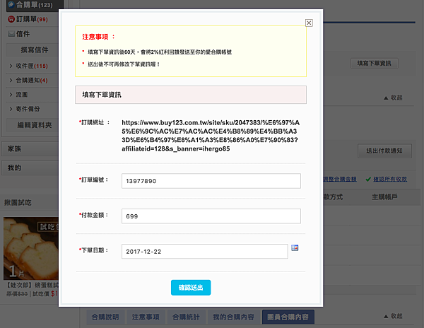
Task: Open 調整合購金額 link
Action: pos(340,179)
